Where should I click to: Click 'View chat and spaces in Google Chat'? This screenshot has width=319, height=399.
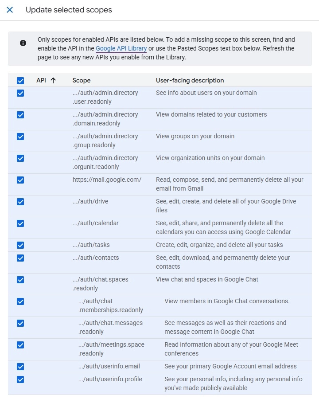[x=207, y=279]
